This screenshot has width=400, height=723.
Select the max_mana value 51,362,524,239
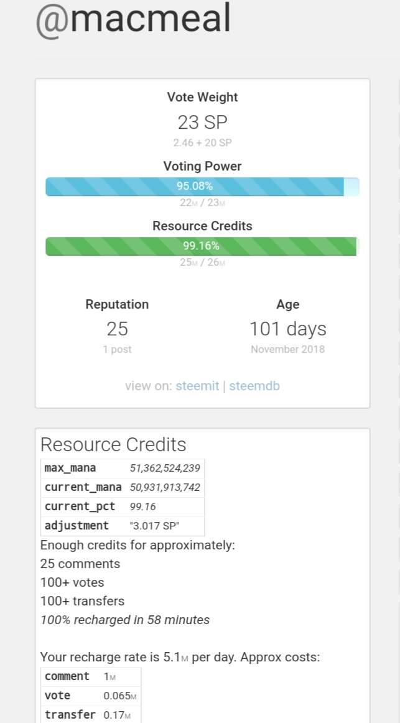click(x=165, y=468)
